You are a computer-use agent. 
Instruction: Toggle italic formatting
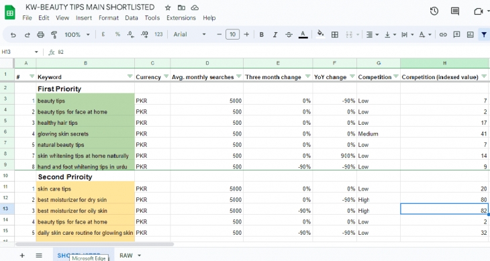(275, 35)
